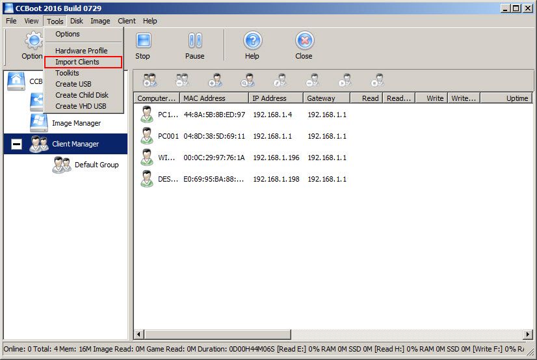The image size is (537, 360).
Task: Click the Find Client magnifier icon
Action: click(248, 80)
